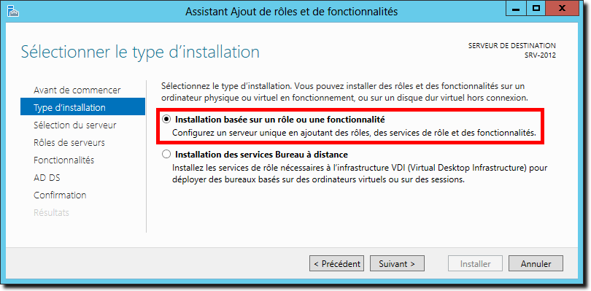Go to the Confirmation step
591x291 pixels.
[60, 195]
